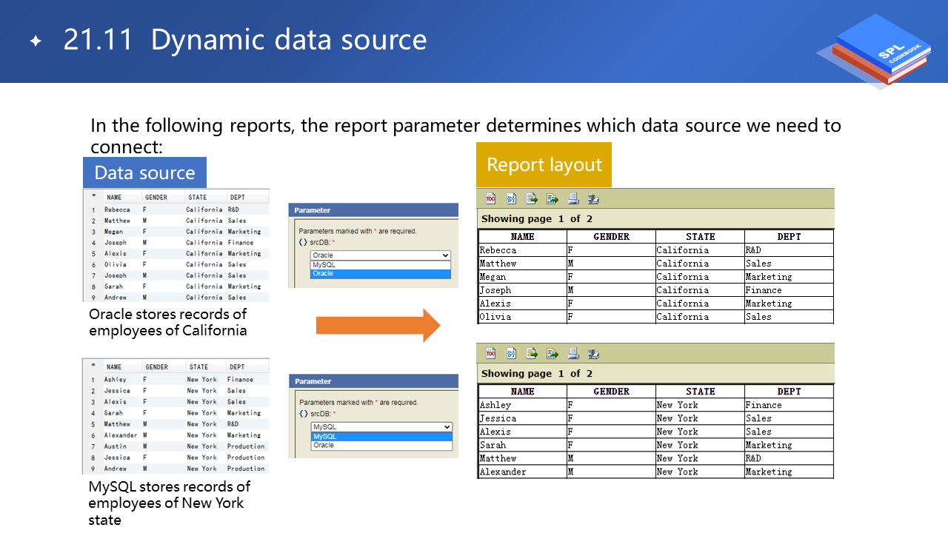Open table of contents in California report viewer

[x=490, y=198]
